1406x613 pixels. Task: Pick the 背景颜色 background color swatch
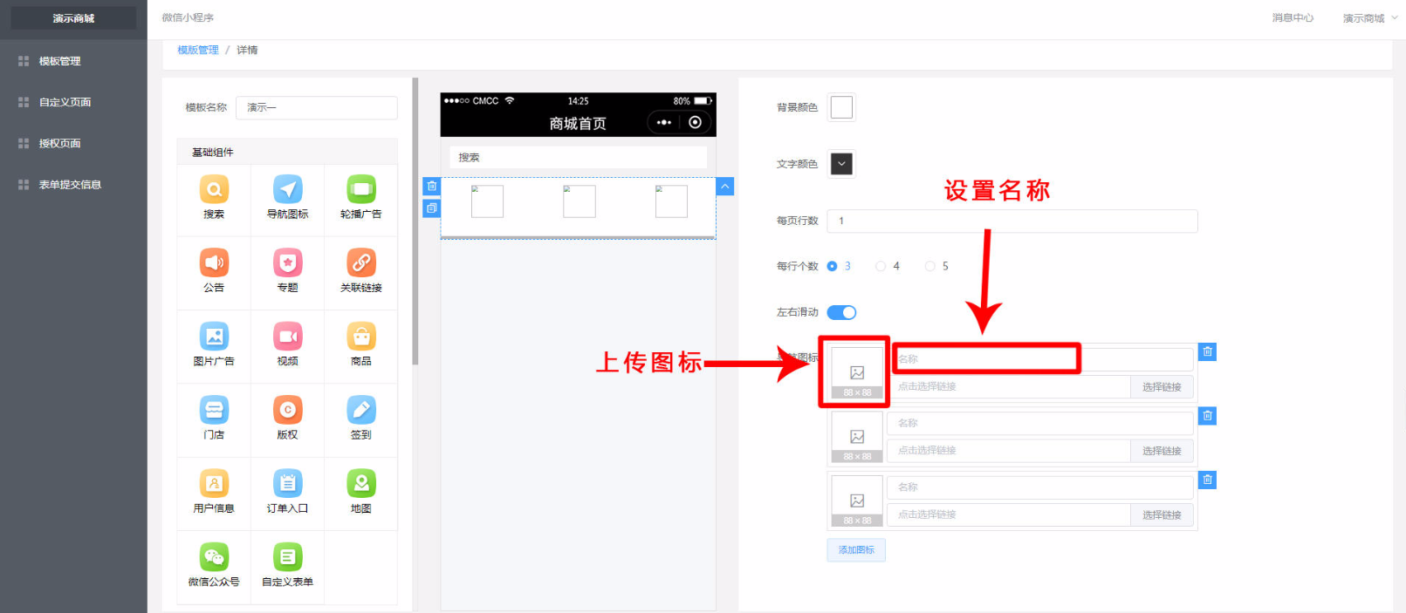(841, 107)
